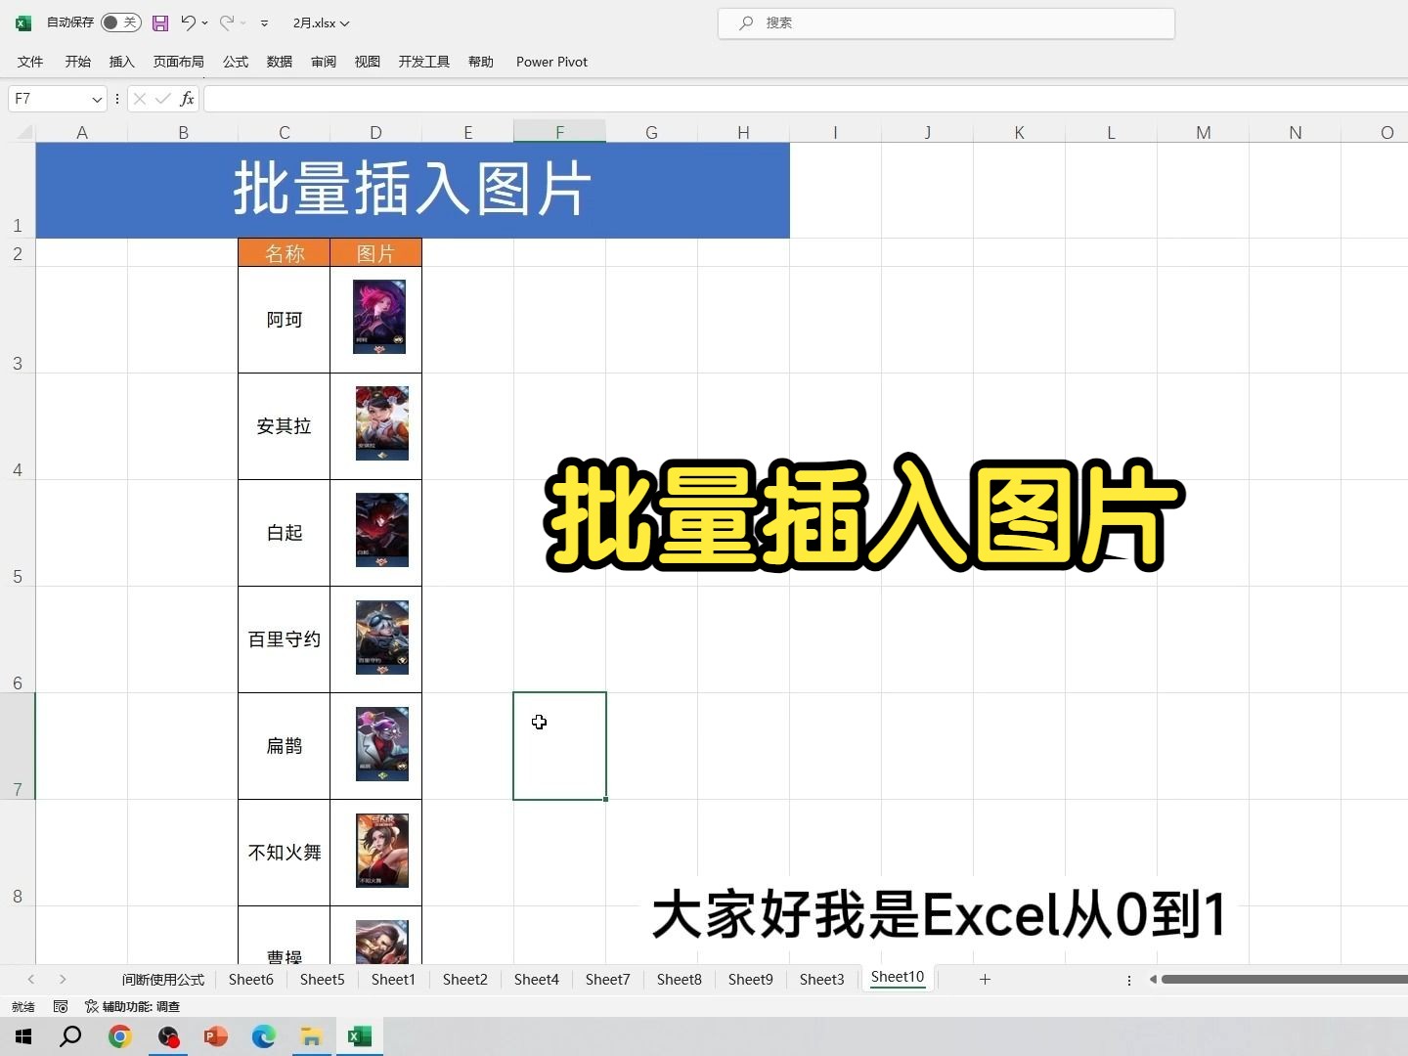Image resolution: width=1408 pixels, height=1056 pixels.
Task: Switch to the 间断使用公式 sheet tab
Action: pos(163,979)
